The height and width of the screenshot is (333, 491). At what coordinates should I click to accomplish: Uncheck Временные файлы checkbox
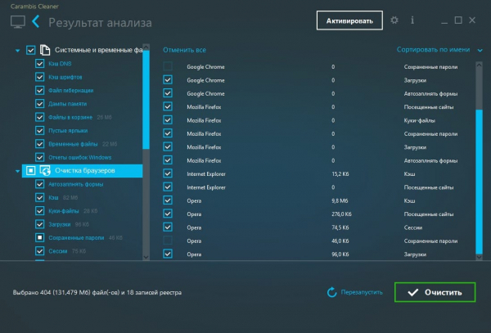tap(39, 144)
